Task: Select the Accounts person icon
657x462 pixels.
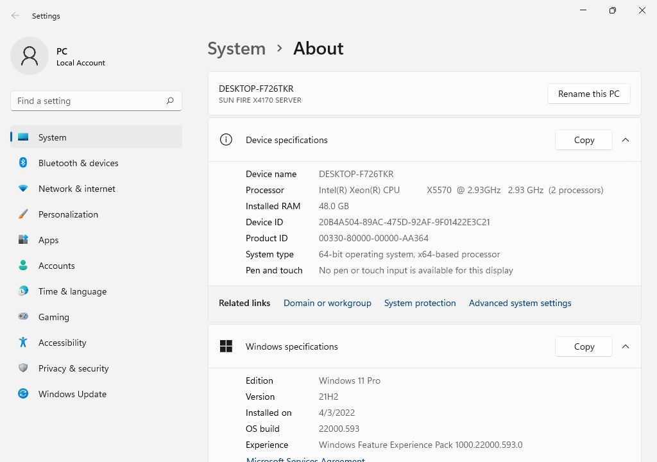Action: pos(23,266)
